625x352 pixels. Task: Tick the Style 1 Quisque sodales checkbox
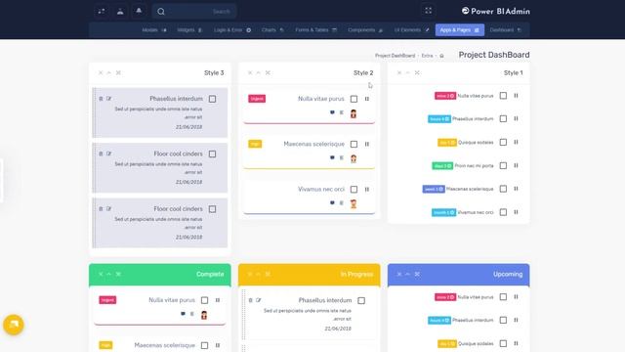[504, 143]
